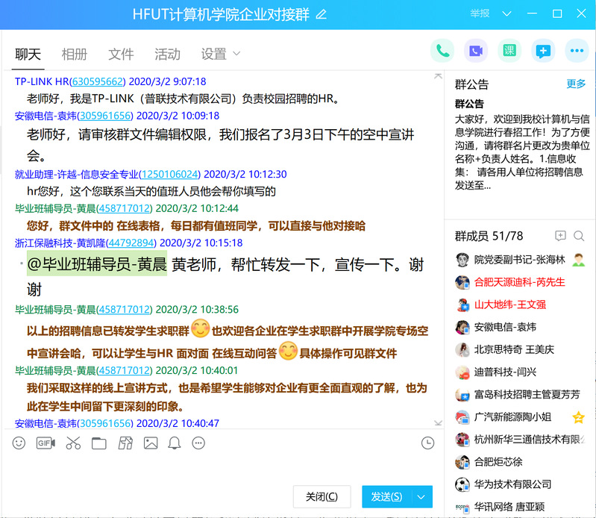Select the scissors screenshot tool
This screenshot has height=518, width=596.
72,443
